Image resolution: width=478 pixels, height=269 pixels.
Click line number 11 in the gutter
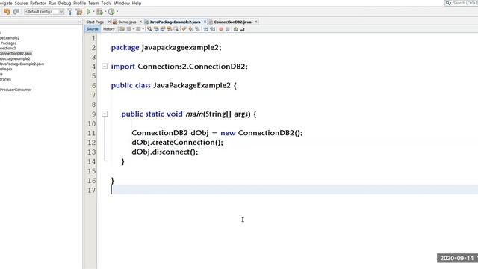coord(91,133)
